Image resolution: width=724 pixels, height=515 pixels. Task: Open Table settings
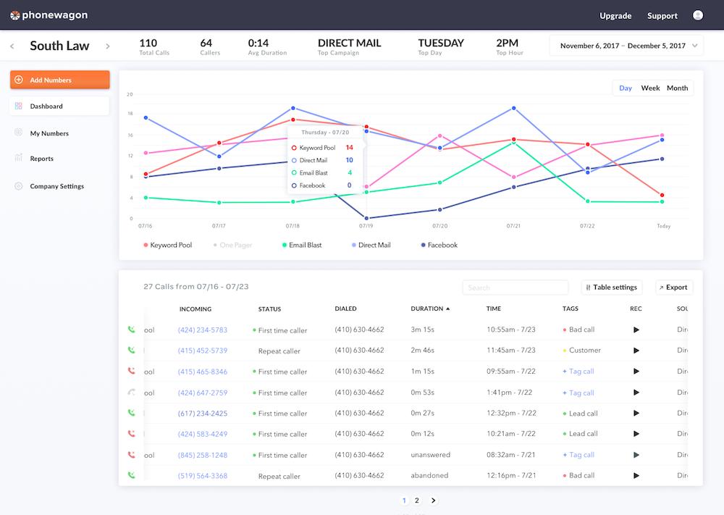[x=611, y=288]
